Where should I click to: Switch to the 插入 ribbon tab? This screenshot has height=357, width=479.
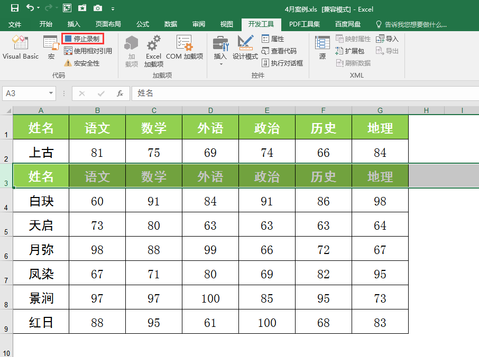73,24
